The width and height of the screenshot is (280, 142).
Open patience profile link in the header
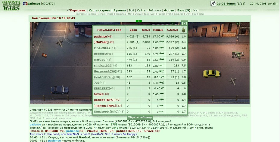[34, 4]
